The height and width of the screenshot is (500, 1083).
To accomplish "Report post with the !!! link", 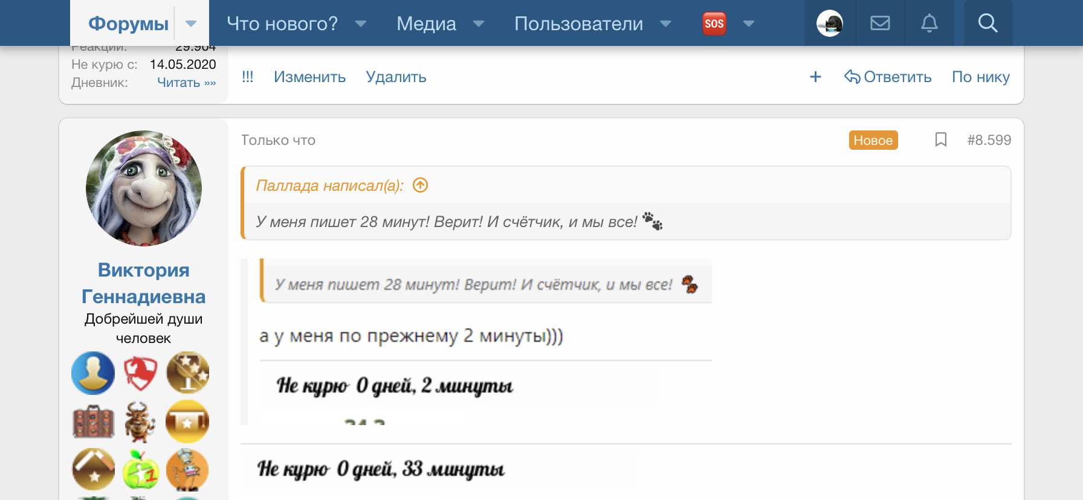I will pyautogui.click(x=247, y=77).
